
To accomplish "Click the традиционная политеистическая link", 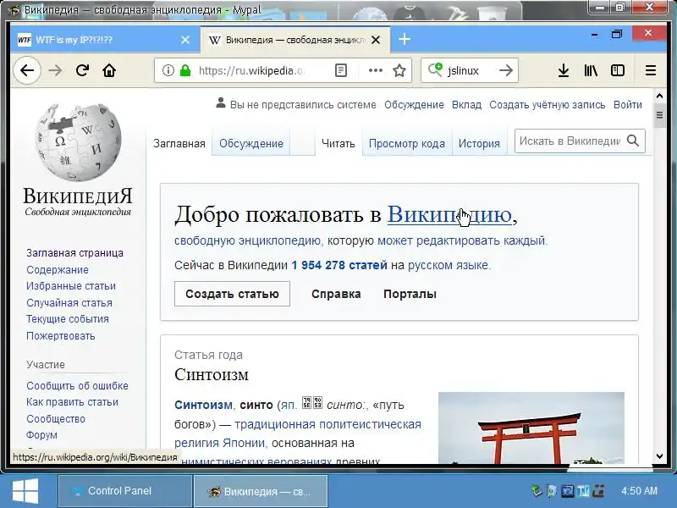I will [327, 424].
